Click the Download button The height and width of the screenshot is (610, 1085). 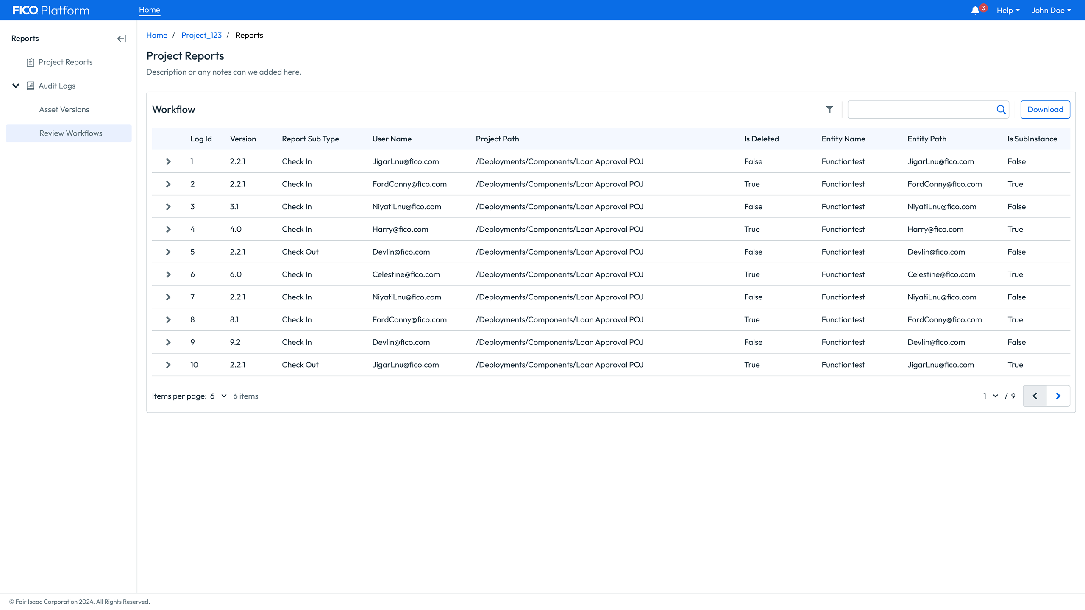tap(1045, 110)
